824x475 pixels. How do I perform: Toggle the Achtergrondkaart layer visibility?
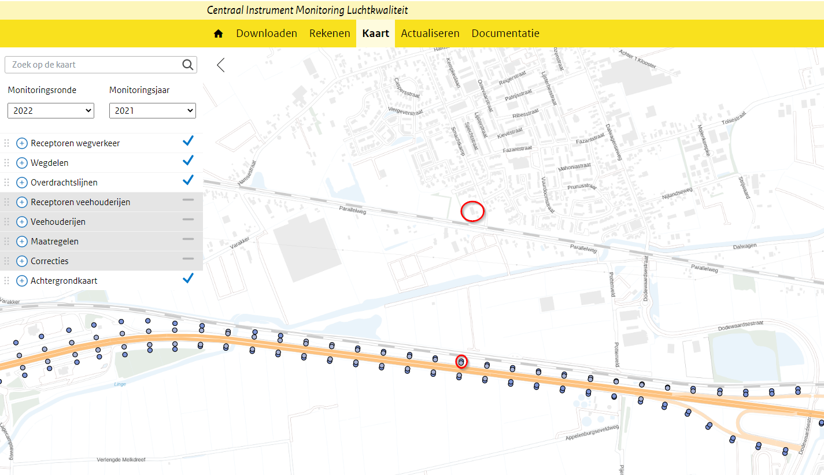point(188,279)
